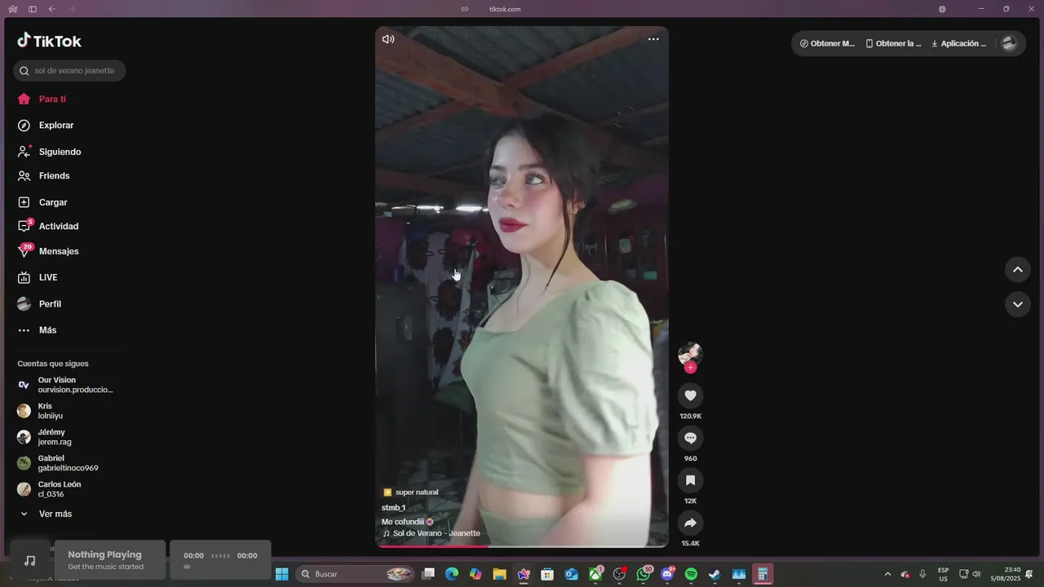Go to the next video arrow

coord(1018,304)
